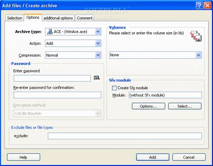Open the additional options tab
213x166 pixels.
(58, 18)
